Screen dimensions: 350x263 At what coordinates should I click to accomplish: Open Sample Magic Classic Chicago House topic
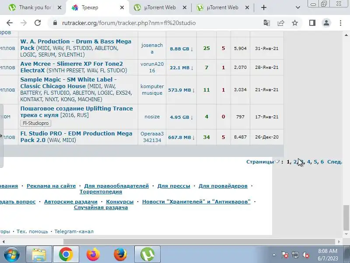(69, 83)
